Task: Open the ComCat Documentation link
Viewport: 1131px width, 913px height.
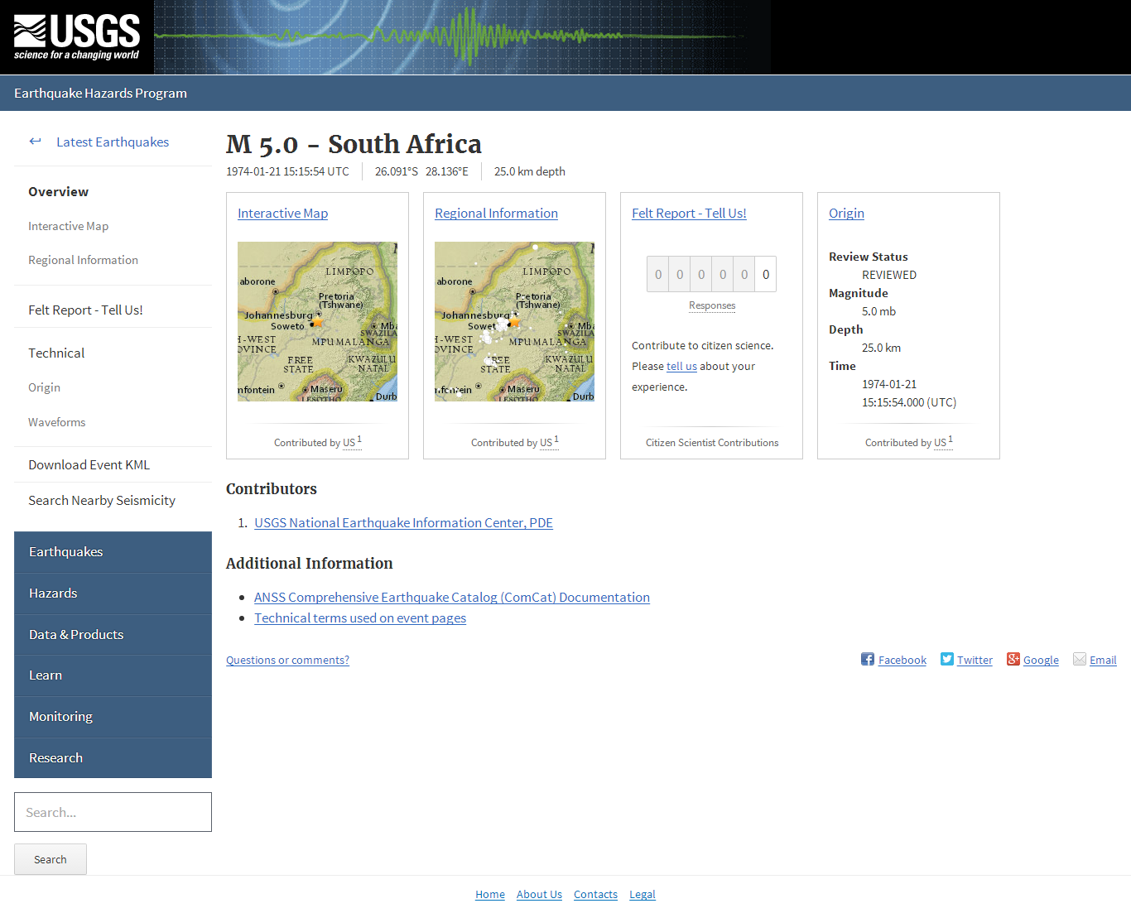Action: (452, 597)
